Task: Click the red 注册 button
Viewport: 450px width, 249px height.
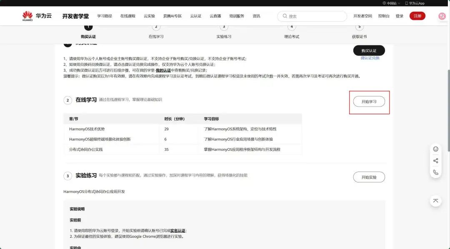Action: (417, 16)
